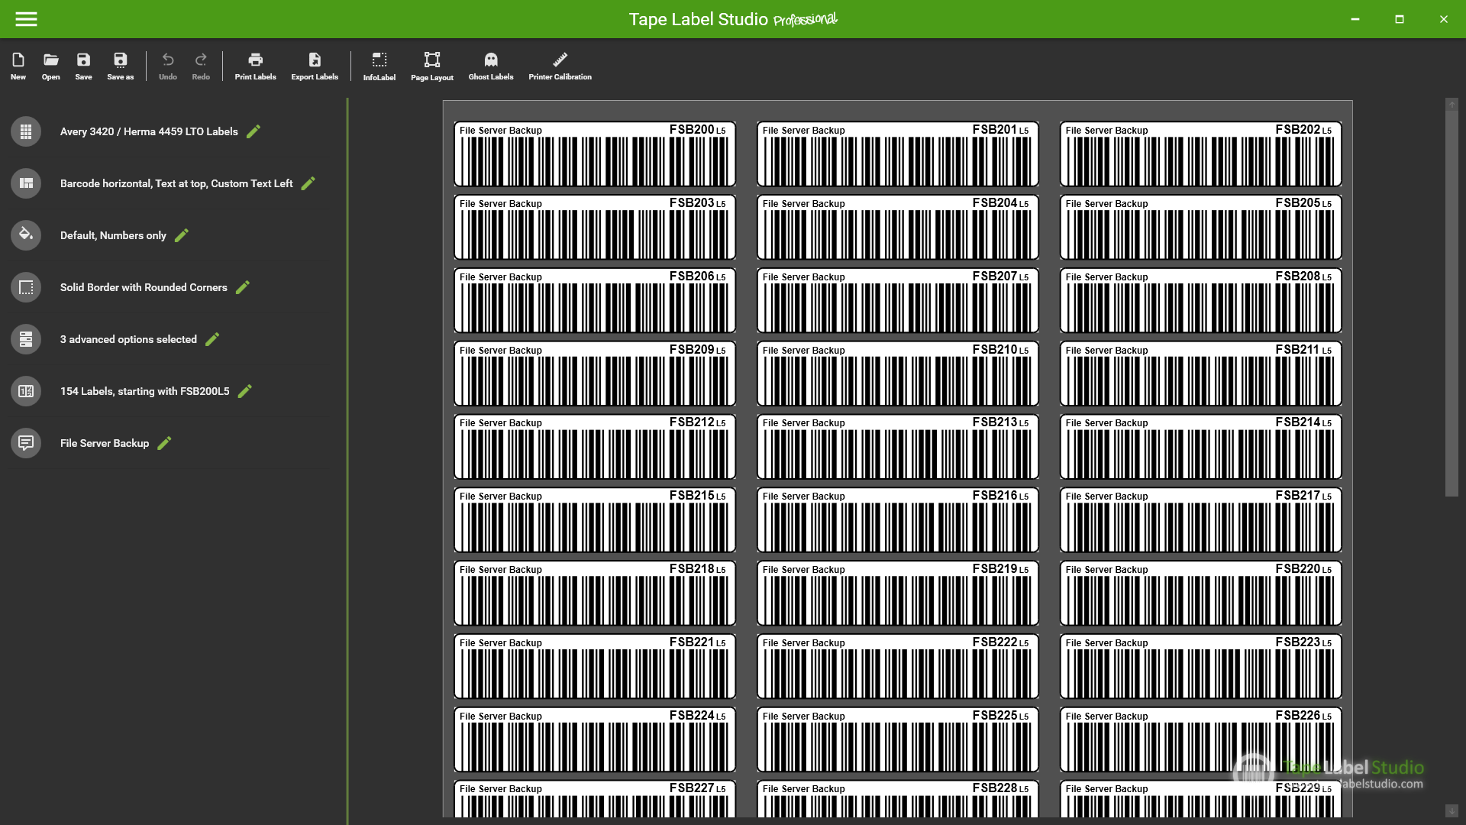Screen dimensions: 1466x825
Task: Open the Page Layout tool
Action: (x=432, y=66)
